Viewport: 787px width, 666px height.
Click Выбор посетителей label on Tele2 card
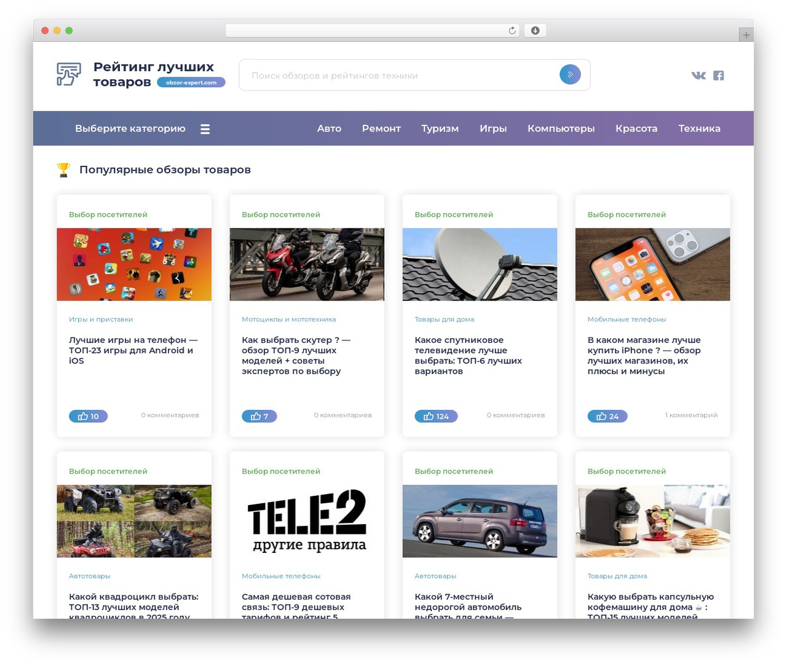coord(281,472)
